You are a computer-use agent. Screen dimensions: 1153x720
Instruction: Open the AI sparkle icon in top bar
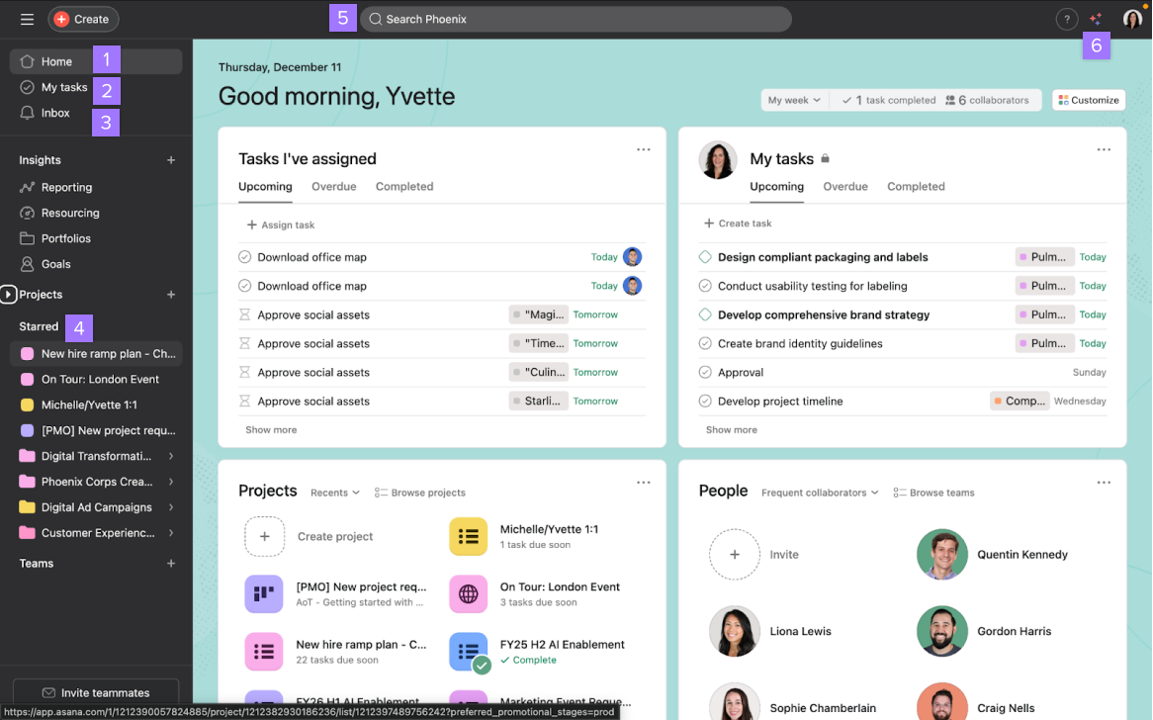[x=1096, y=19]
